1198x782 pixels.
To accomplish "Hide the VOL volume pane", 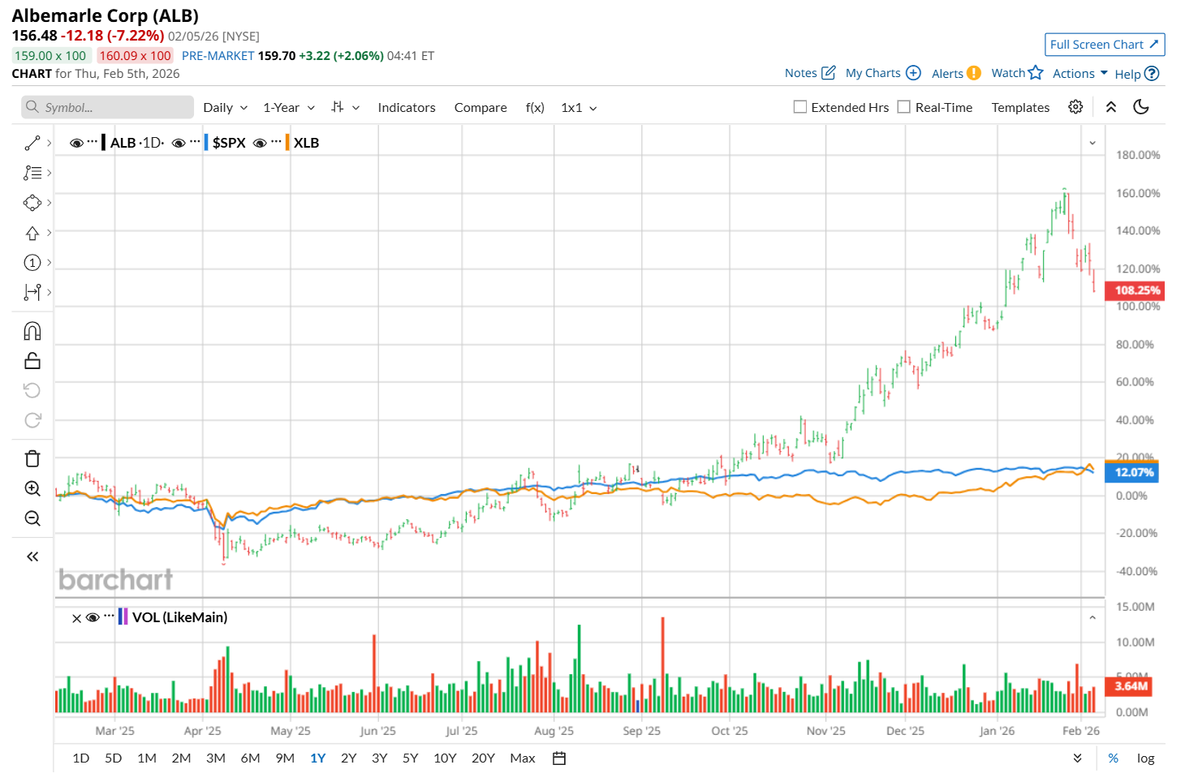I will point(93,617).
